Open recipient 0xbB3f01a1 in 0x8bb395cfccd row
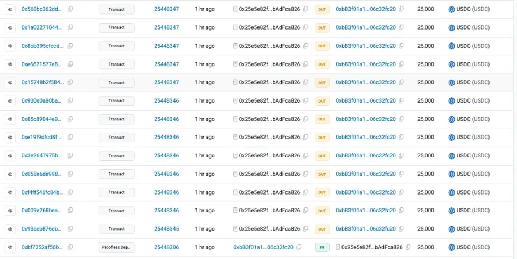This screenshot has height=259, width=517. click(366, 46)
